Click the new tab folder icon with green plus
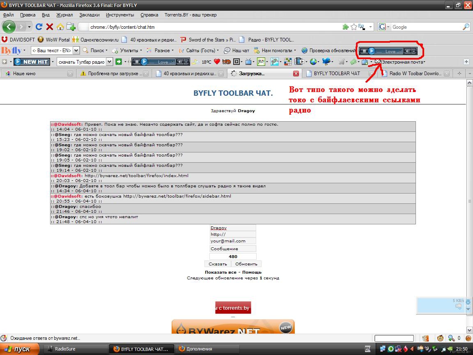 pyautogui.click(x=71, y=27)
